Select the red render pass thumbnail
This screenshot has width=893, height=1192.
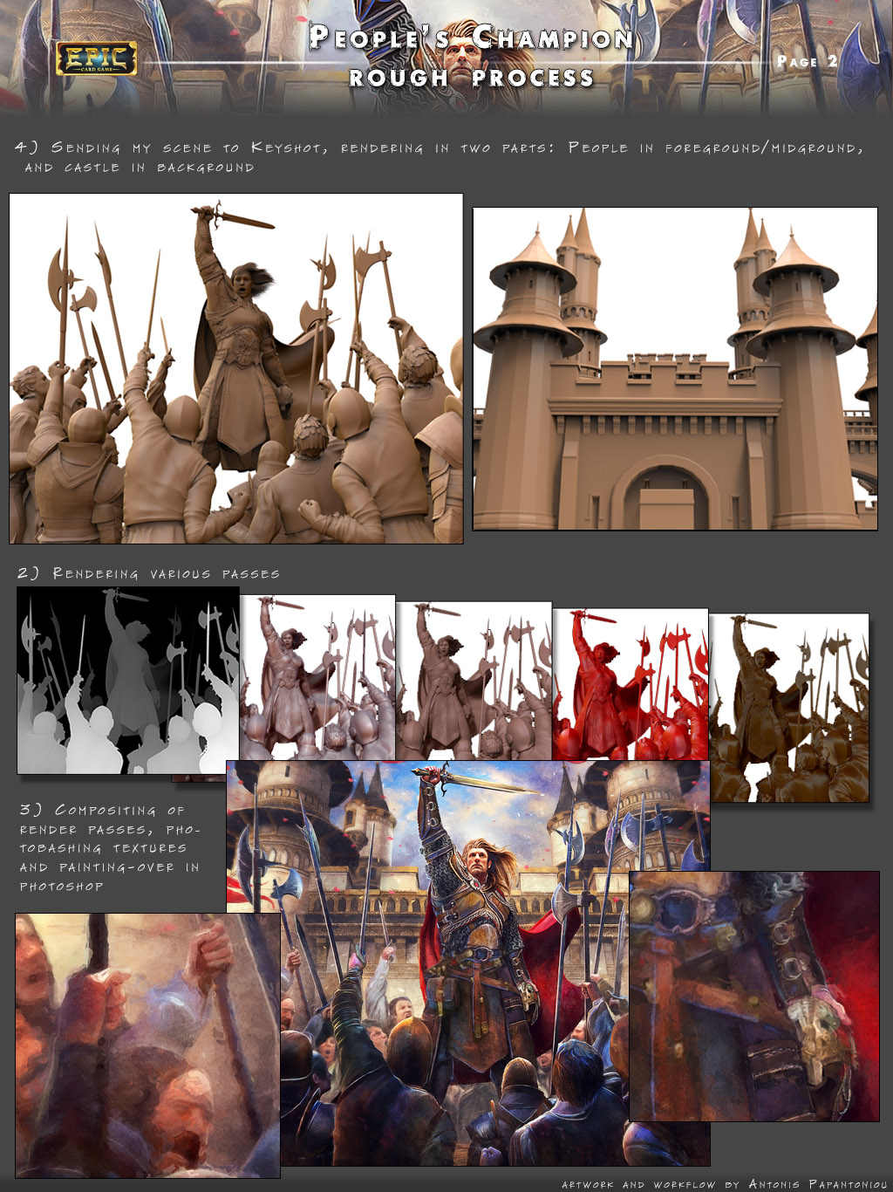tap(631, 684)
